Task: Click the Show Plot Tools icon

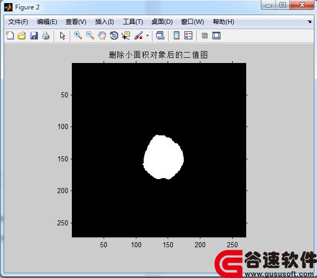Action: [x=217, y=35]
